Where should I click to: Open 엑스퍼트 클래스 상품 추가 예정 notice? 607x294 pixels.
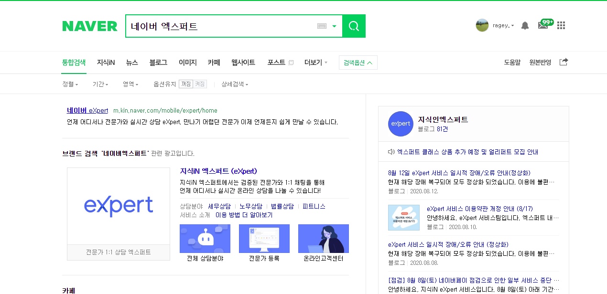[x=467, y=152]
